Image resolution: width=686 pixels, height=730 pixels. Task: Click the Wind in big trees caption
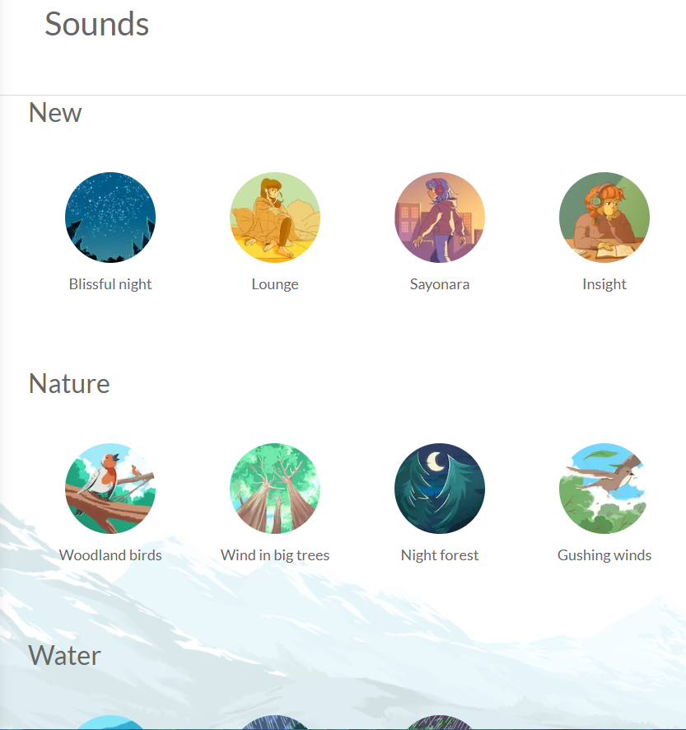point(275,555)
